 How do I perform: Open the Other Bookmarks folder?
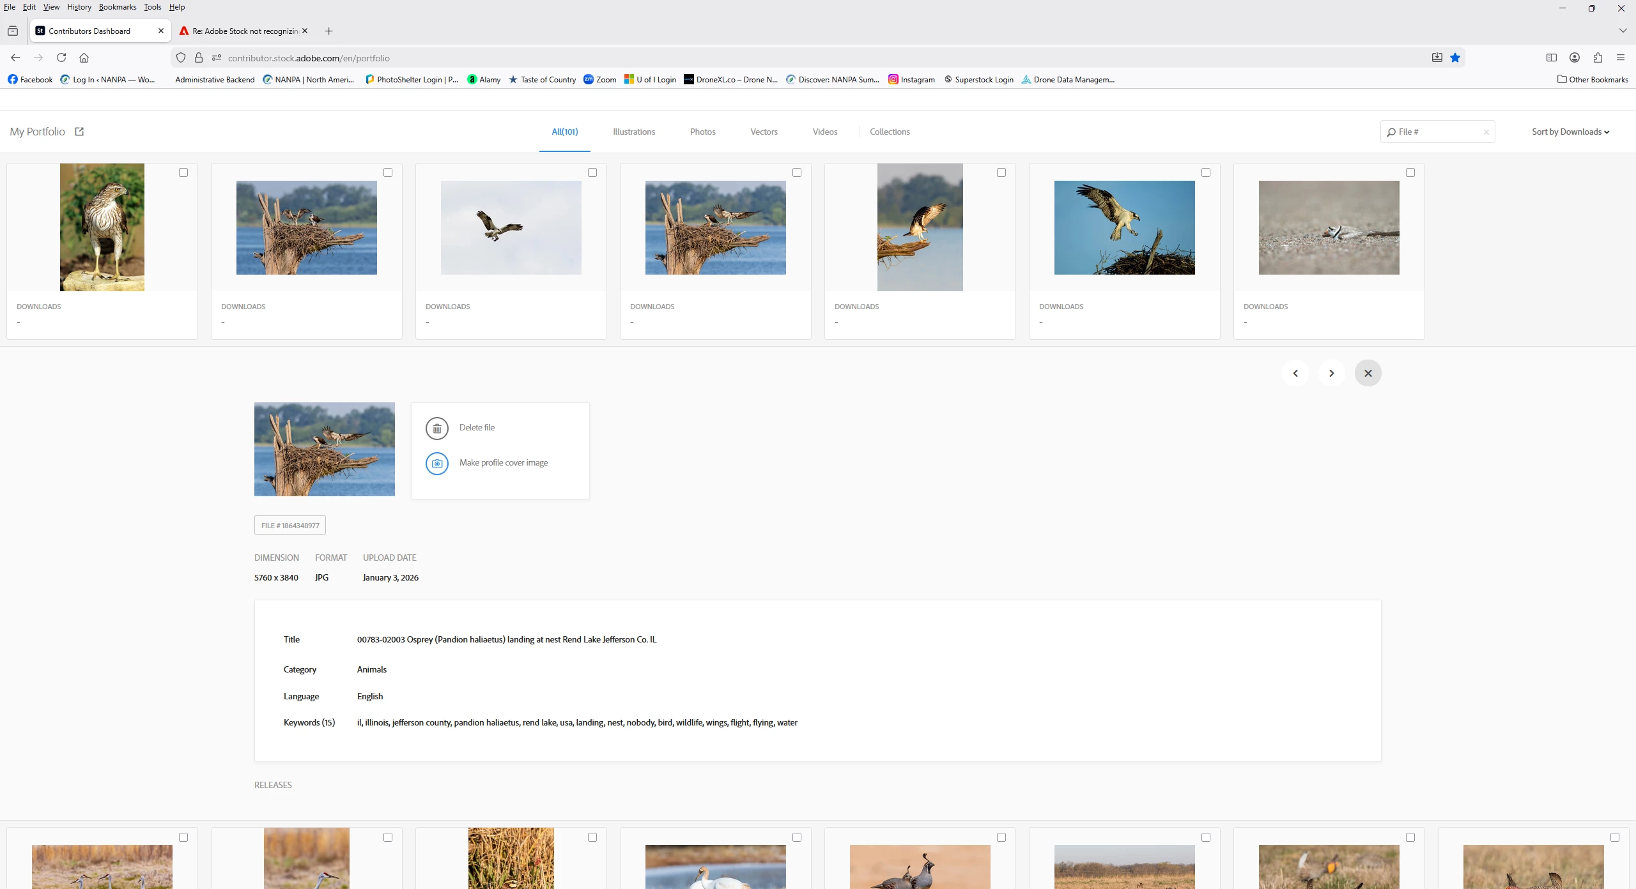pos(1593,79)
